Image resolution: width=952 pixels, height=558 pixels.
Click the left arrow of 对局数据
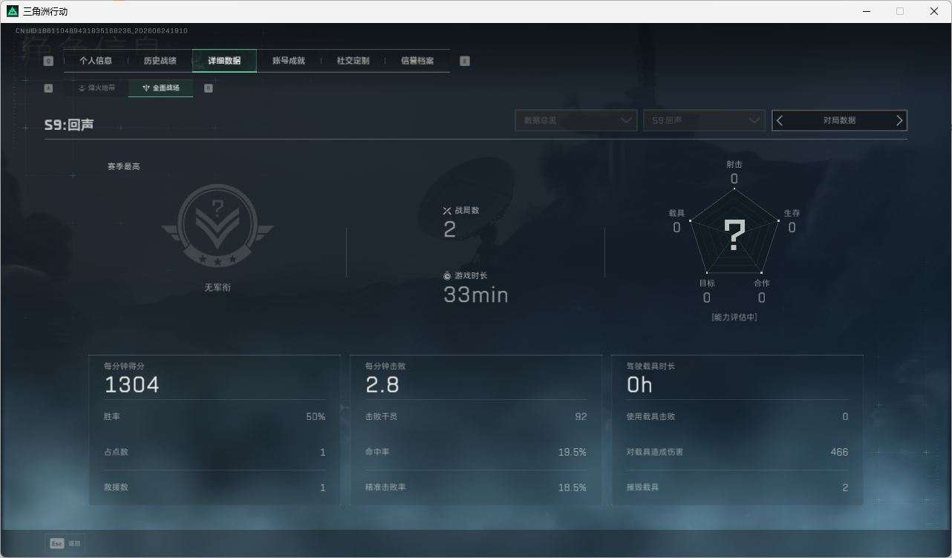click(x=780, y=120)
